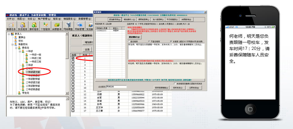Click the 余额查询 toolbar icon

pos(57,26)
